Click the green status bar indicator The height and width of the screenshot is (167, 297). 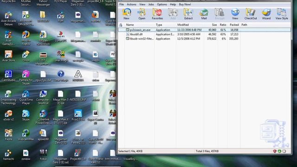pyautogui.click(x=279, y=151)
